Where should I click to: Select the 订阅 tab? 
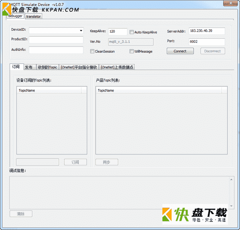(x=16, y=67)
